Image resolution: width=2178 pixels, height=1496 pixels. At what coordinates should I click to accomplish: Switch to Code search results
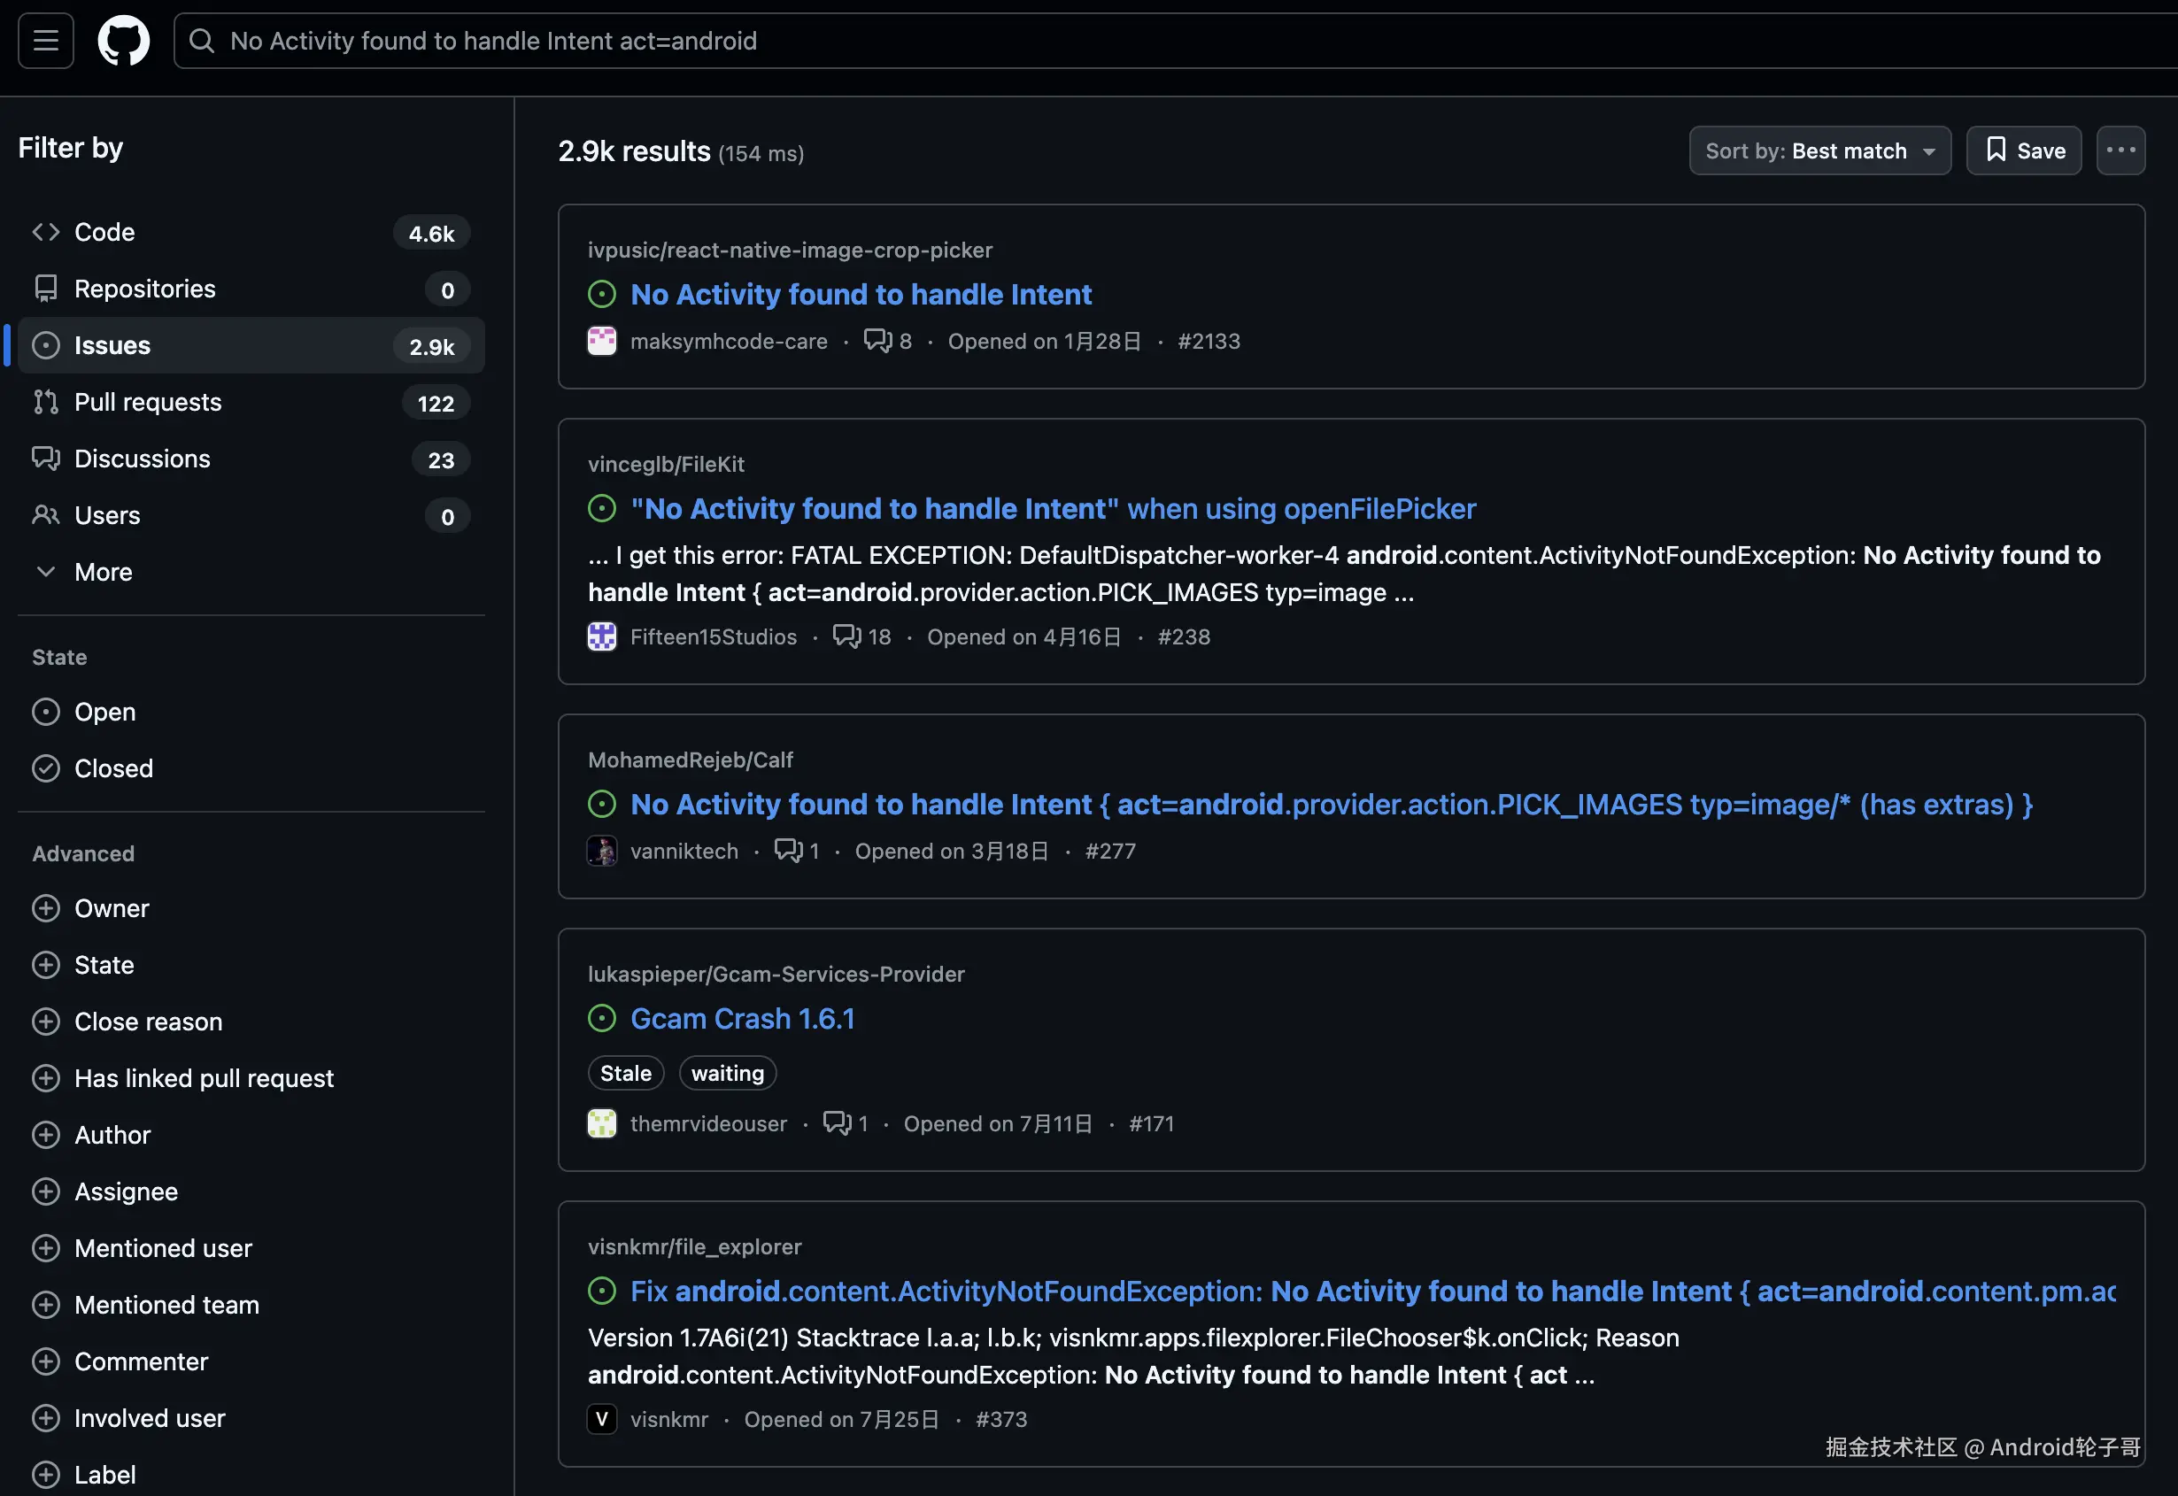(x=104, y=233)
